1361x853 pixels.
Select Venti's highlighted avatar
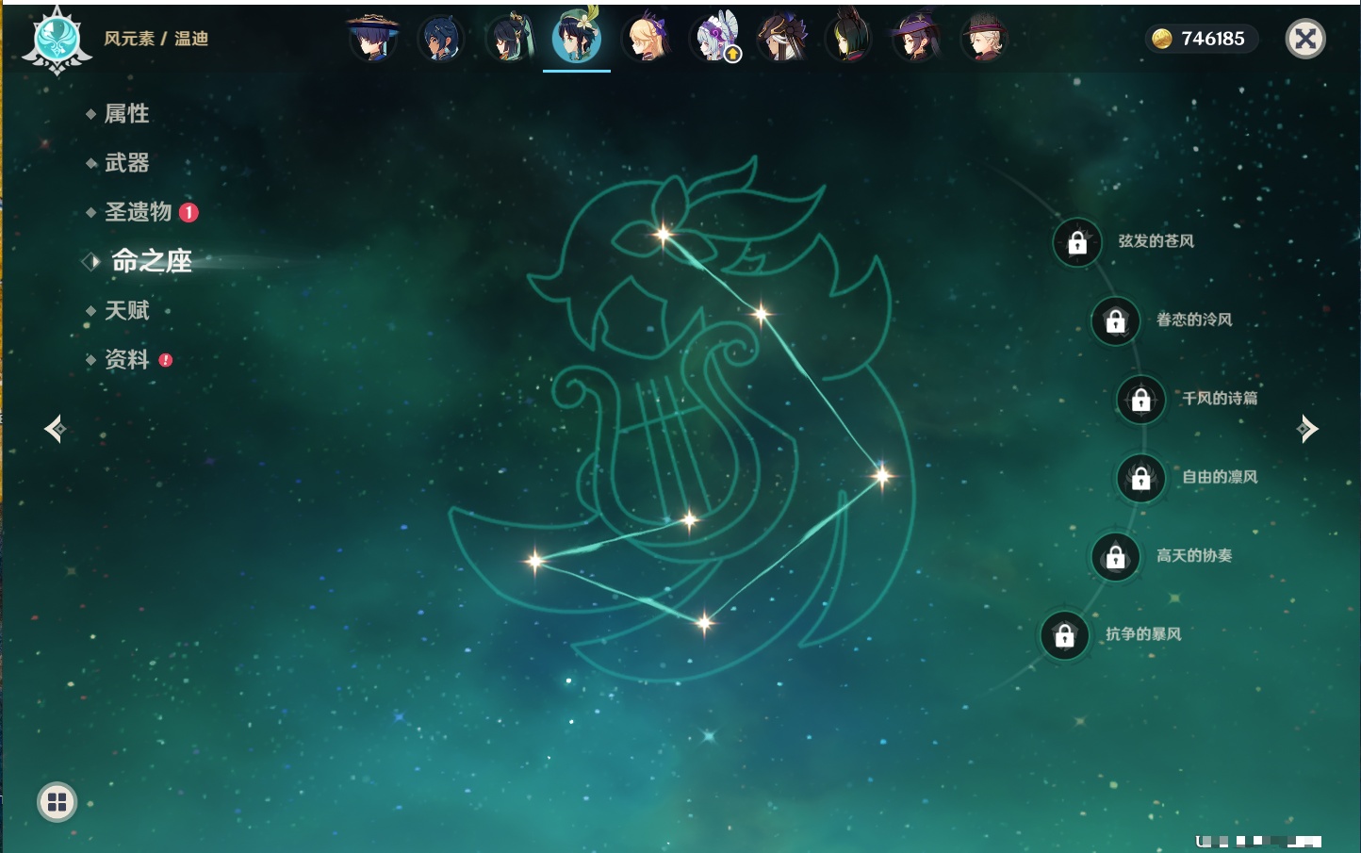tap(577, 37)
